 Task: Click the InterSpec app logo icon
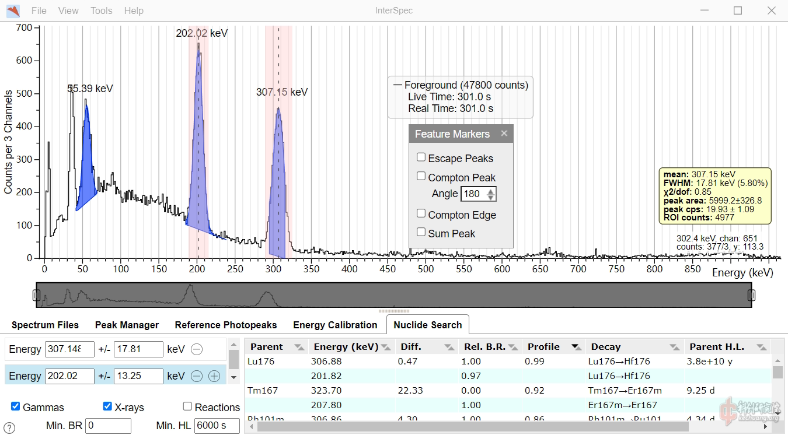13,10
